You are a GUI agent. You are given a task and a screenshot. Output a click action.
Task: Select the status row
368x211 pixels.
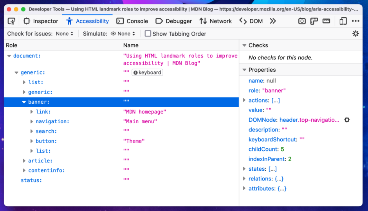(121, 180)
